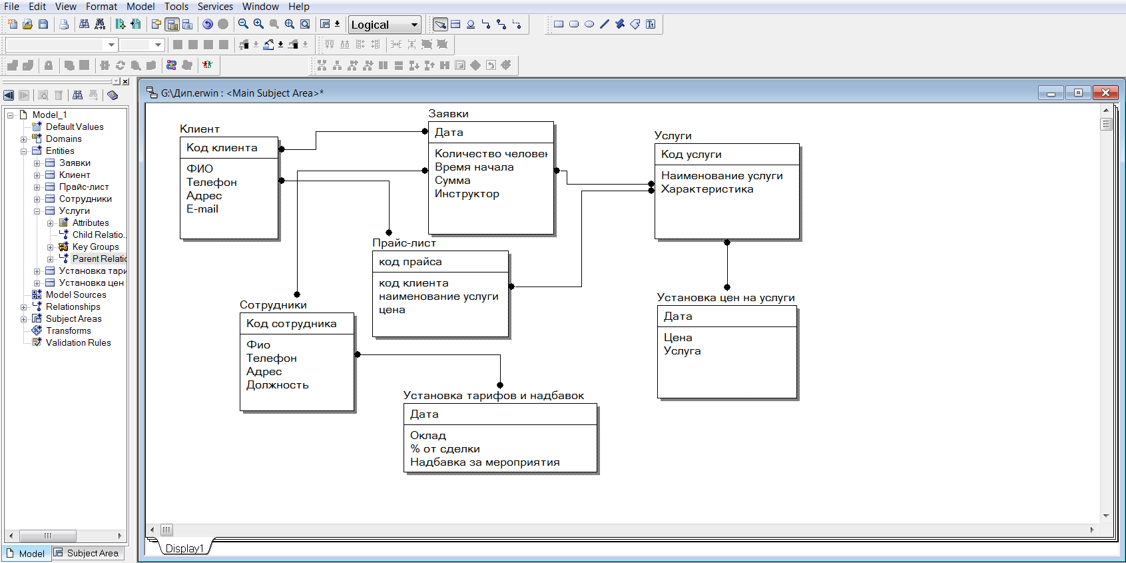This screenshot has width=1126, height=563.
Task: Select the many-to-many relationship tool
Action: (x=501, y=25)
